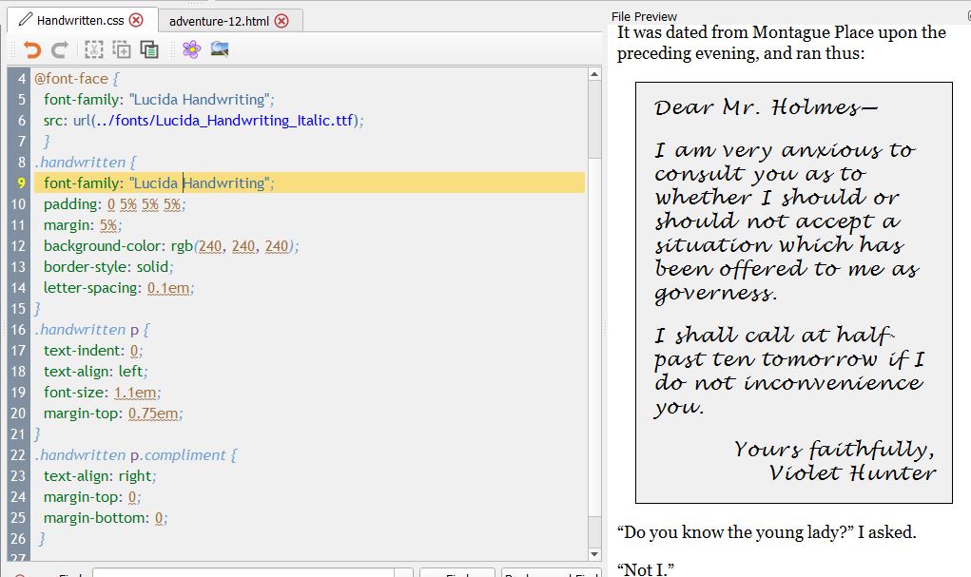
Task: Click "Violet Hunter" signature in the preview
Action: click(x=852, y=473)
